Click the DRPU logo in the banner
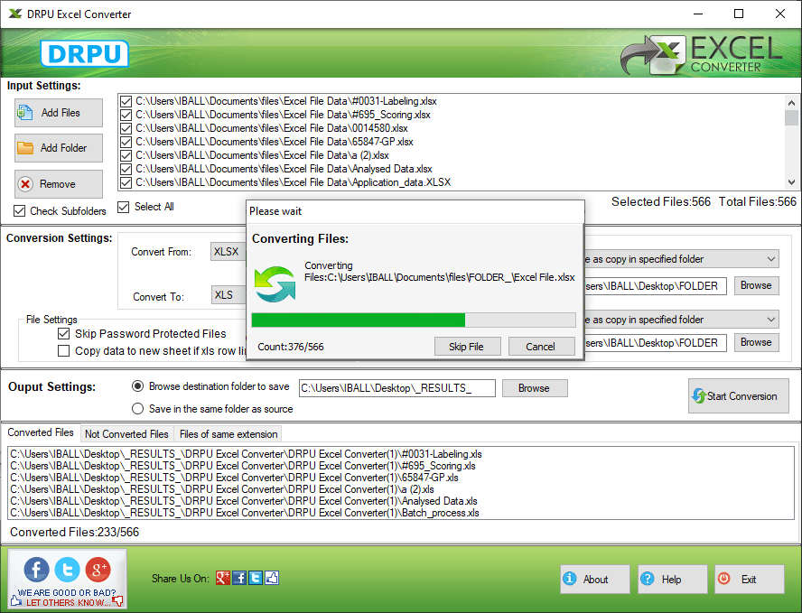The image size is (802, 613). pos(84,53)
